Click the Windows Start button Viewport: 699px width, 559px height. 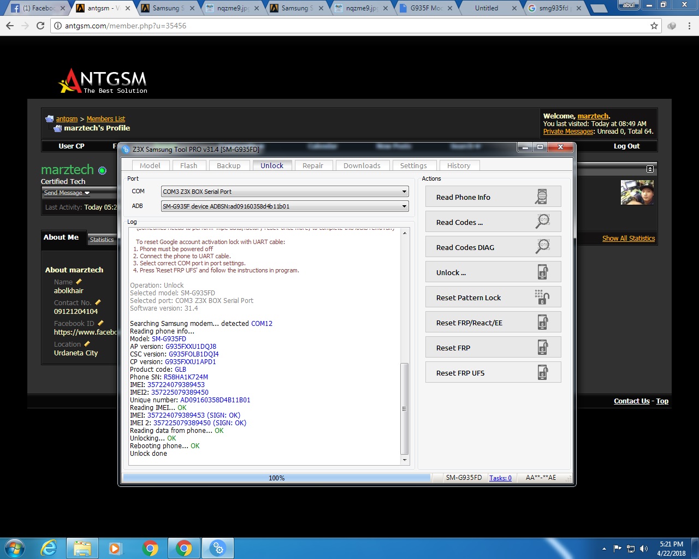[14, 548]
